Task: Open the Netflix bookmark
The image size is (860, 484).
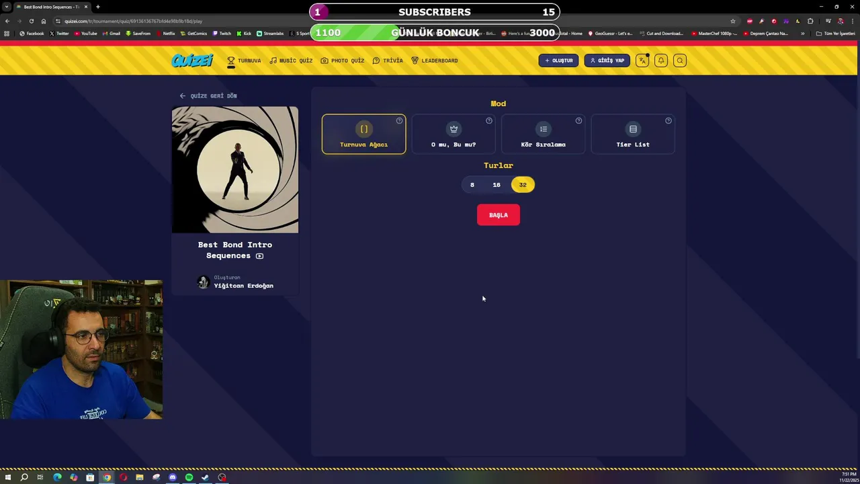Action: coord(165,34)
